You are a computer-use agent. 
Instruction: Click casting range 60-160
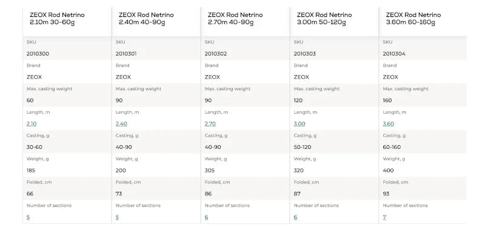[x=392, y=147]
